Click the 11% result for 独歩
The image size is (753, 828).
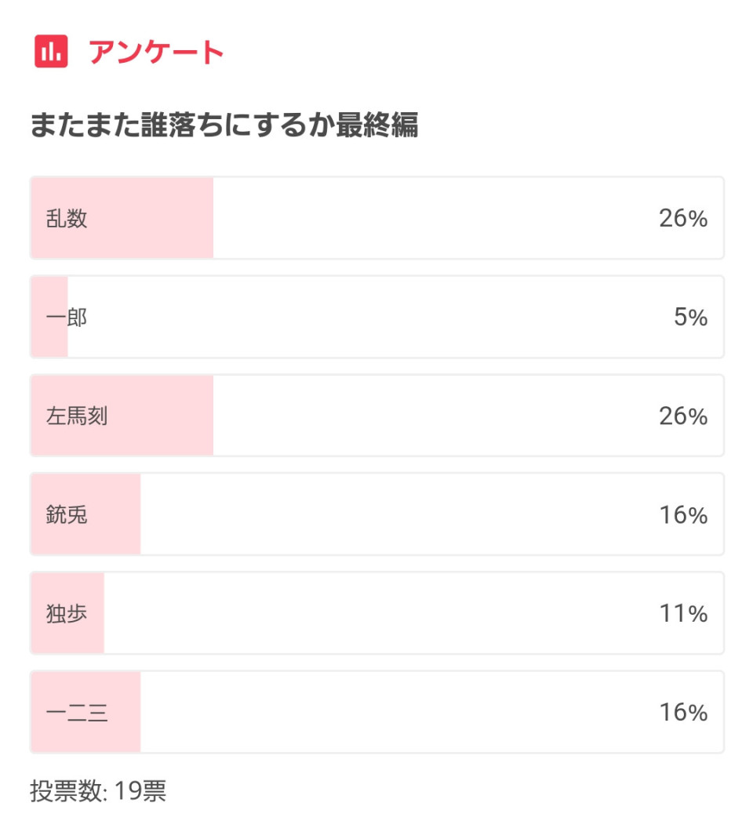coord(682,613)
